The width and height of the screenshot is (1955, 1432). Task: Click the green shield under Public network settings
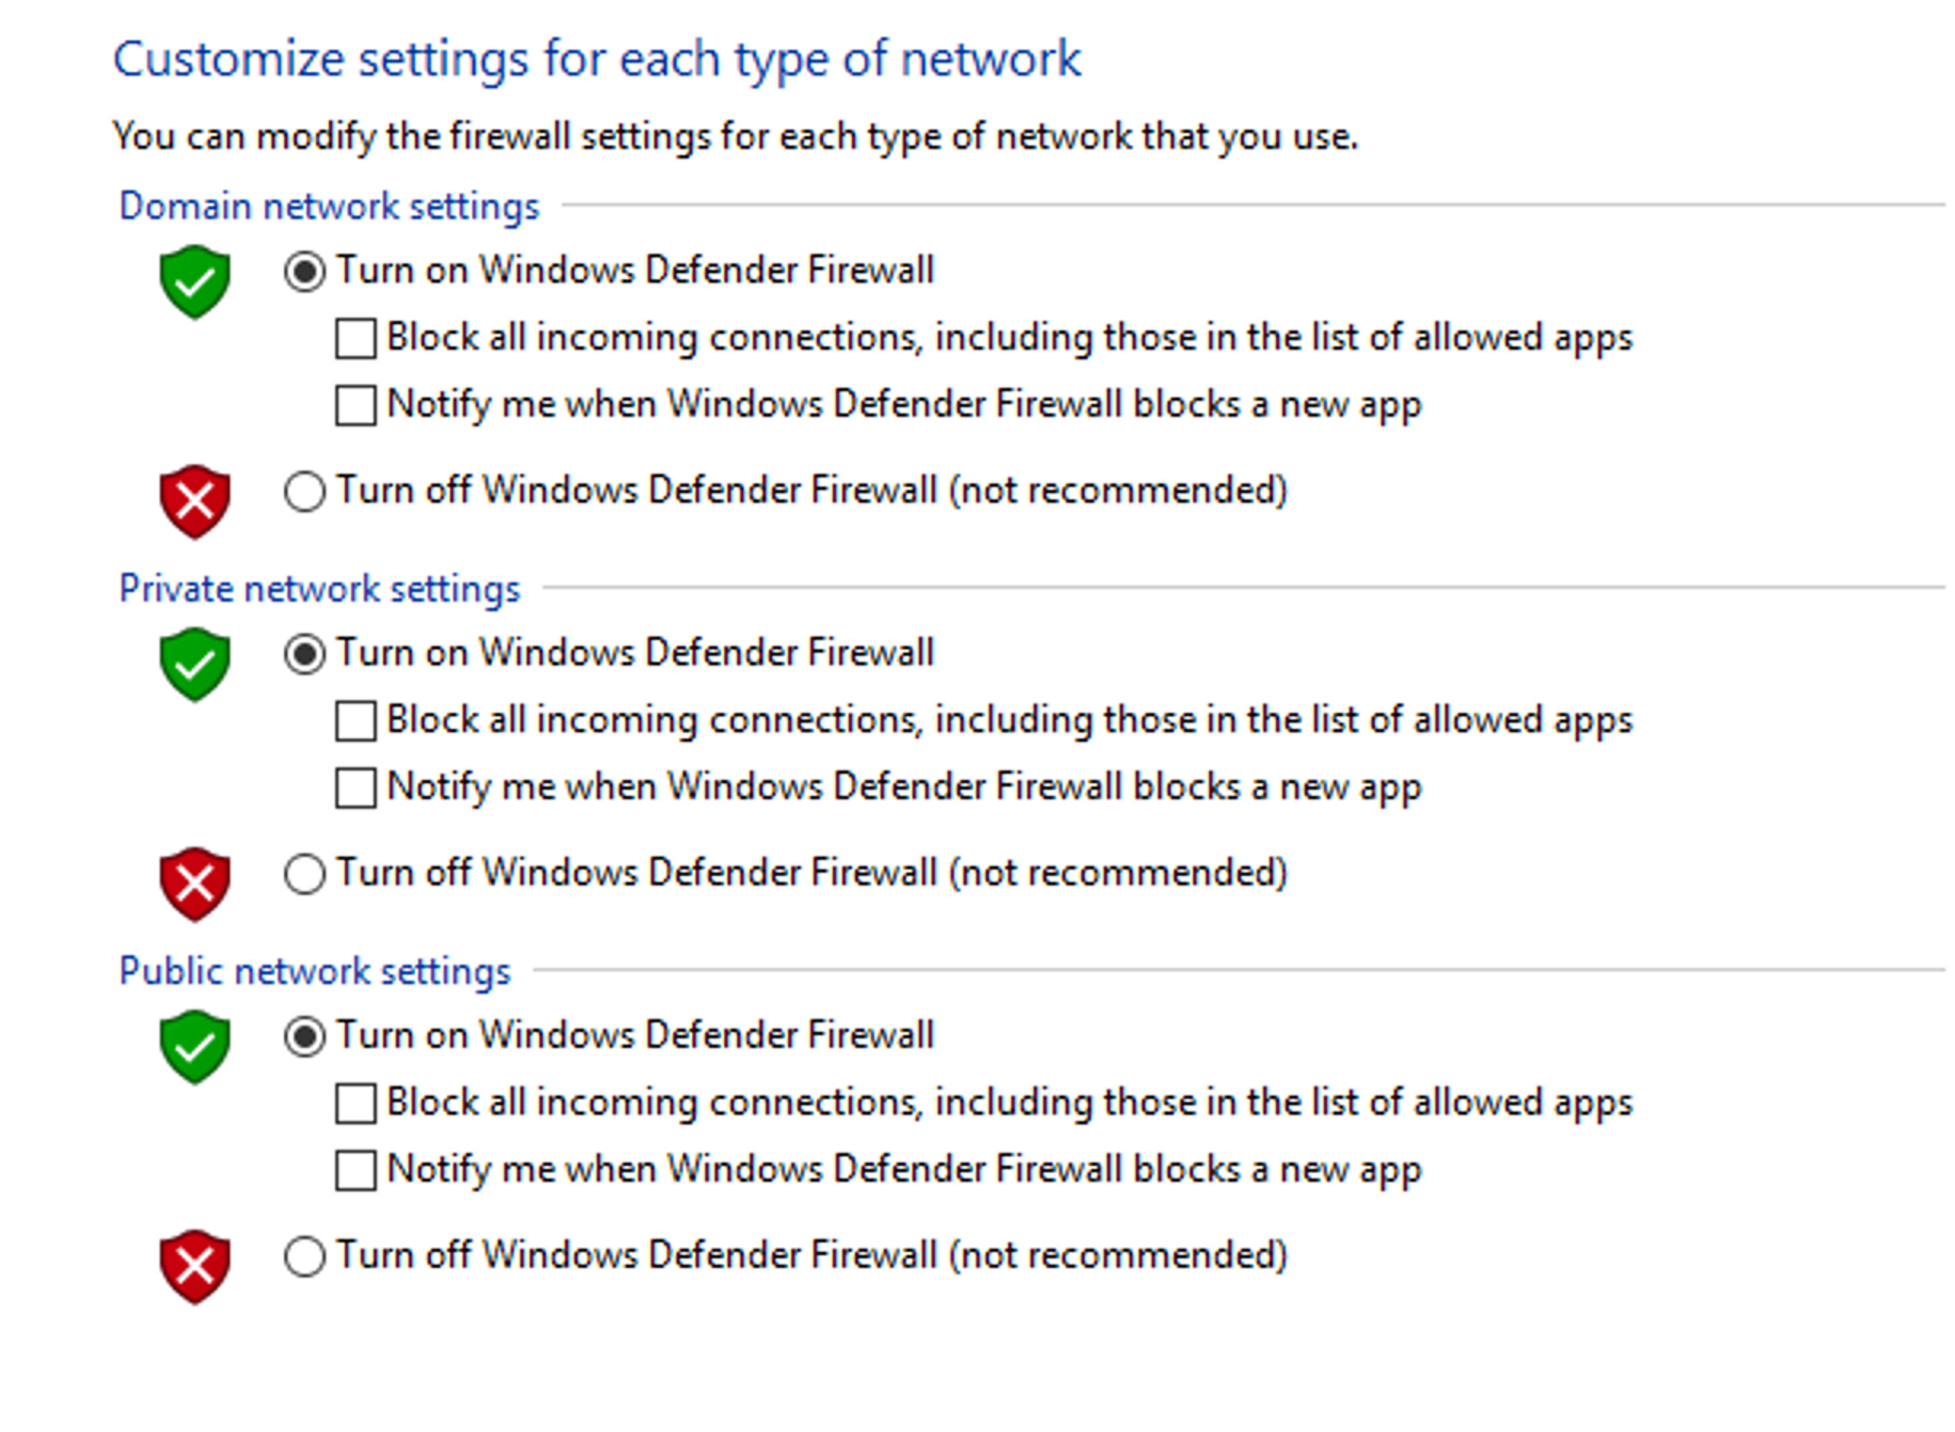click(x=195, y=1047)
